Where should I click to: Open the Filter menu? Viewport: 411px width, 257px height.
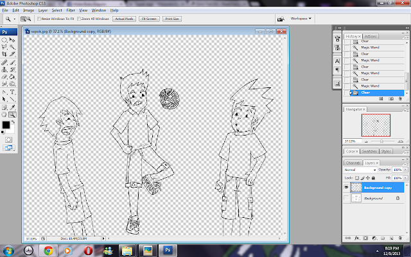pos(71,10)
